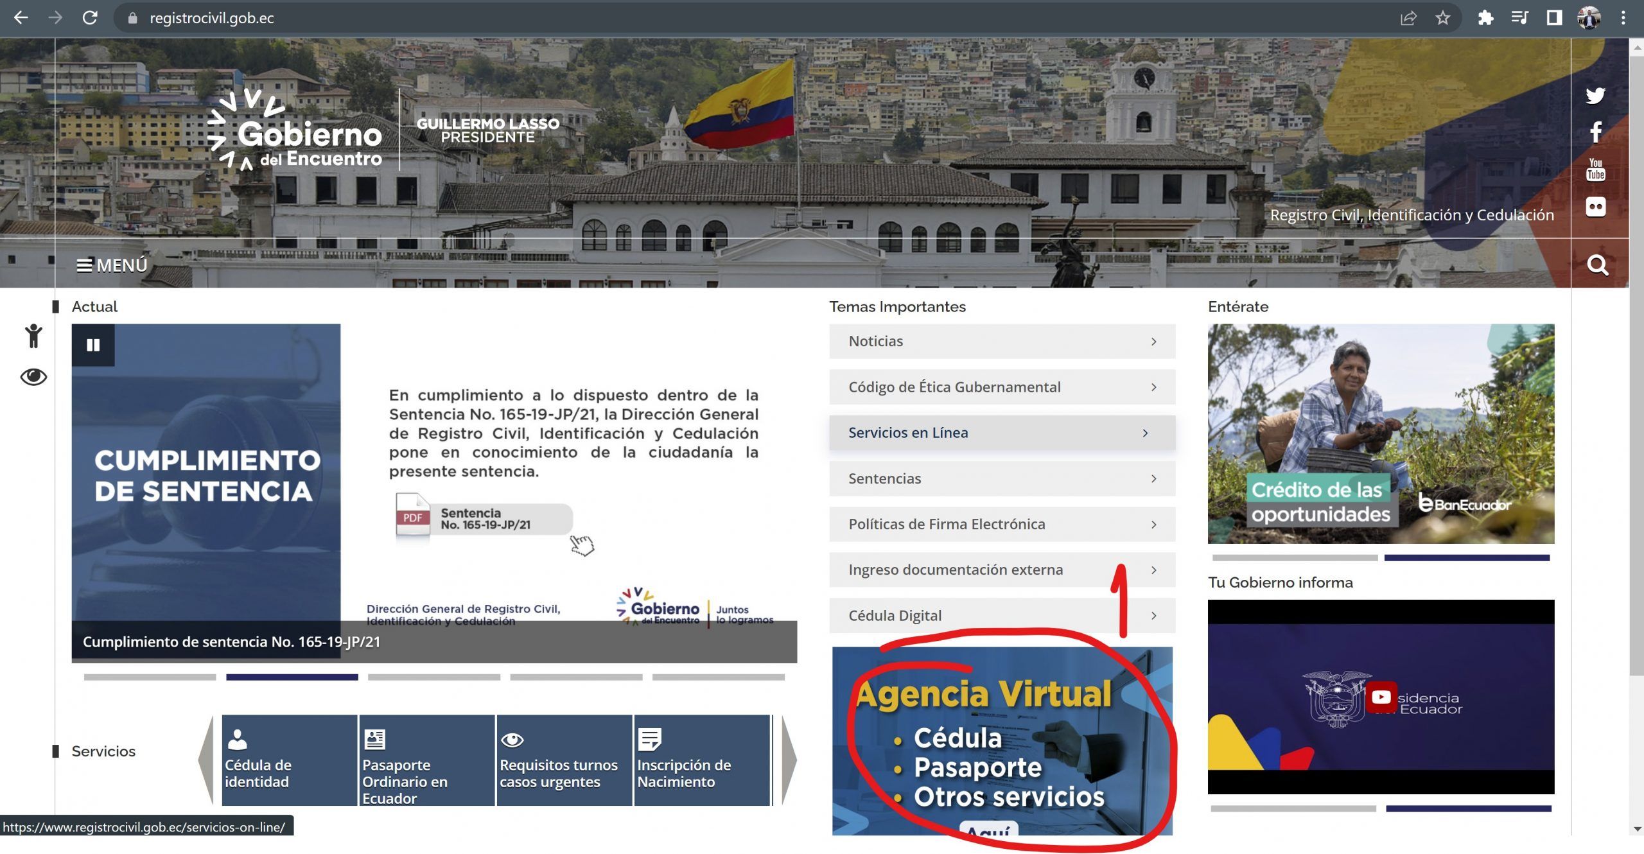Expand Servicios en Línea entry

(x=1002, y=433)
